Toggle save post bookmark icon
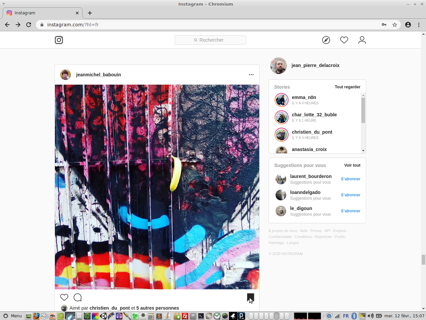 coord(250,297)
